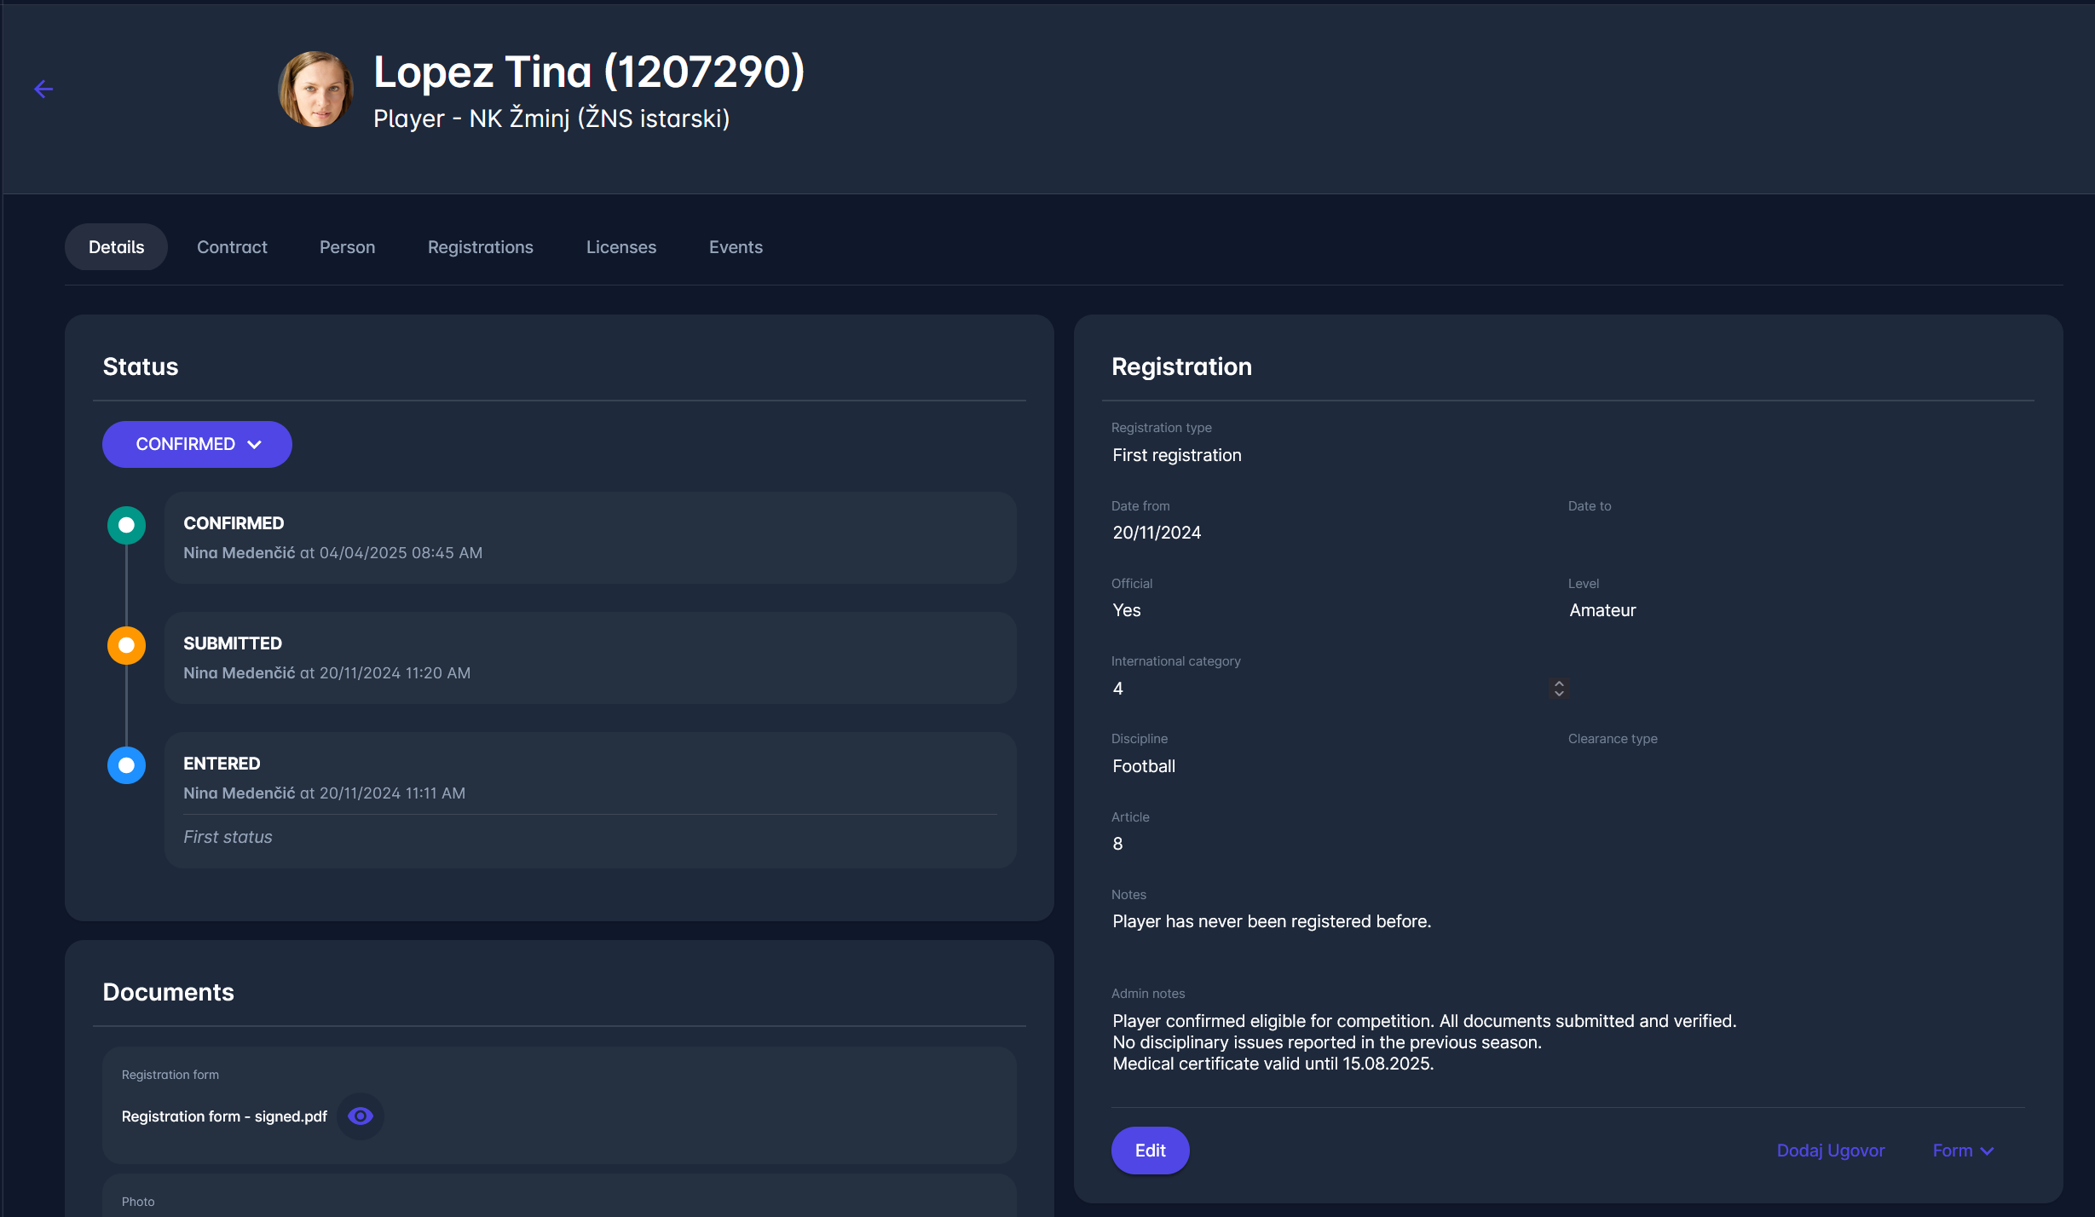Open the Registration form - signed.pdf file
2095x1217 pixels.
point(224,1116)
